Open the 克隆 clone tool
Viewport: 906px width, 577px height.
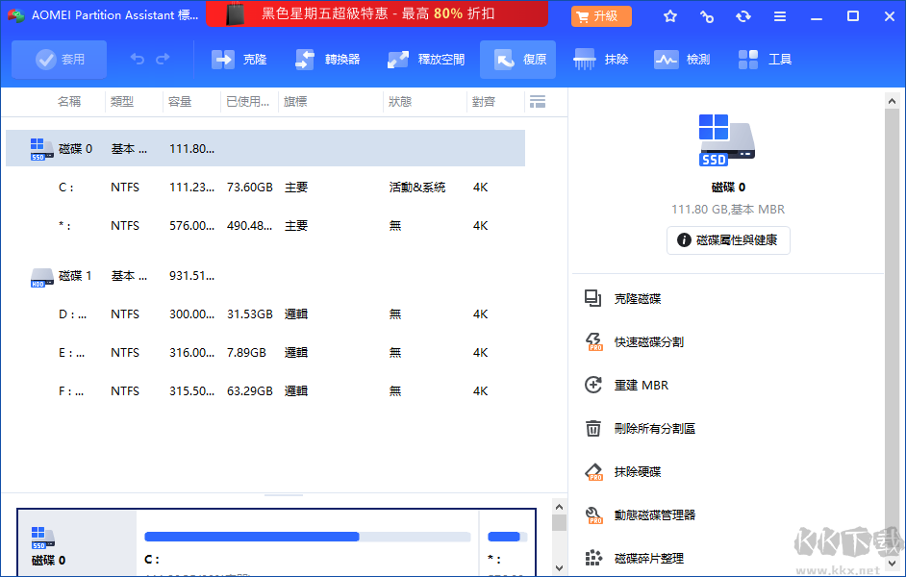point(239,60)
